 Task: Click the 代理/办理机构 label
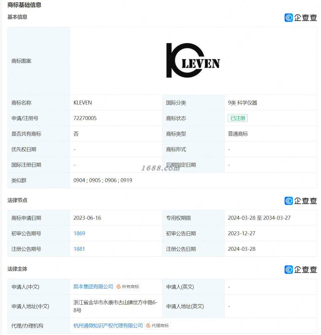tap(27, 326)
